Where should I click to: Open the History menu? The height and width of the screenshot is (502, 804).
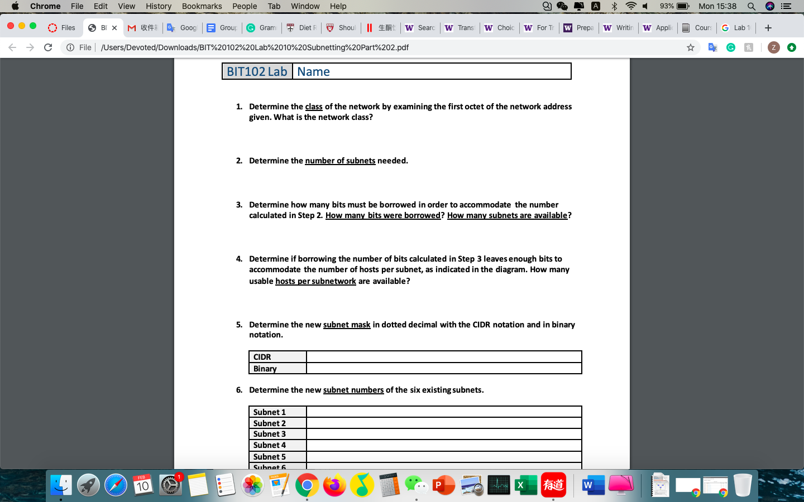coord(159,6)
